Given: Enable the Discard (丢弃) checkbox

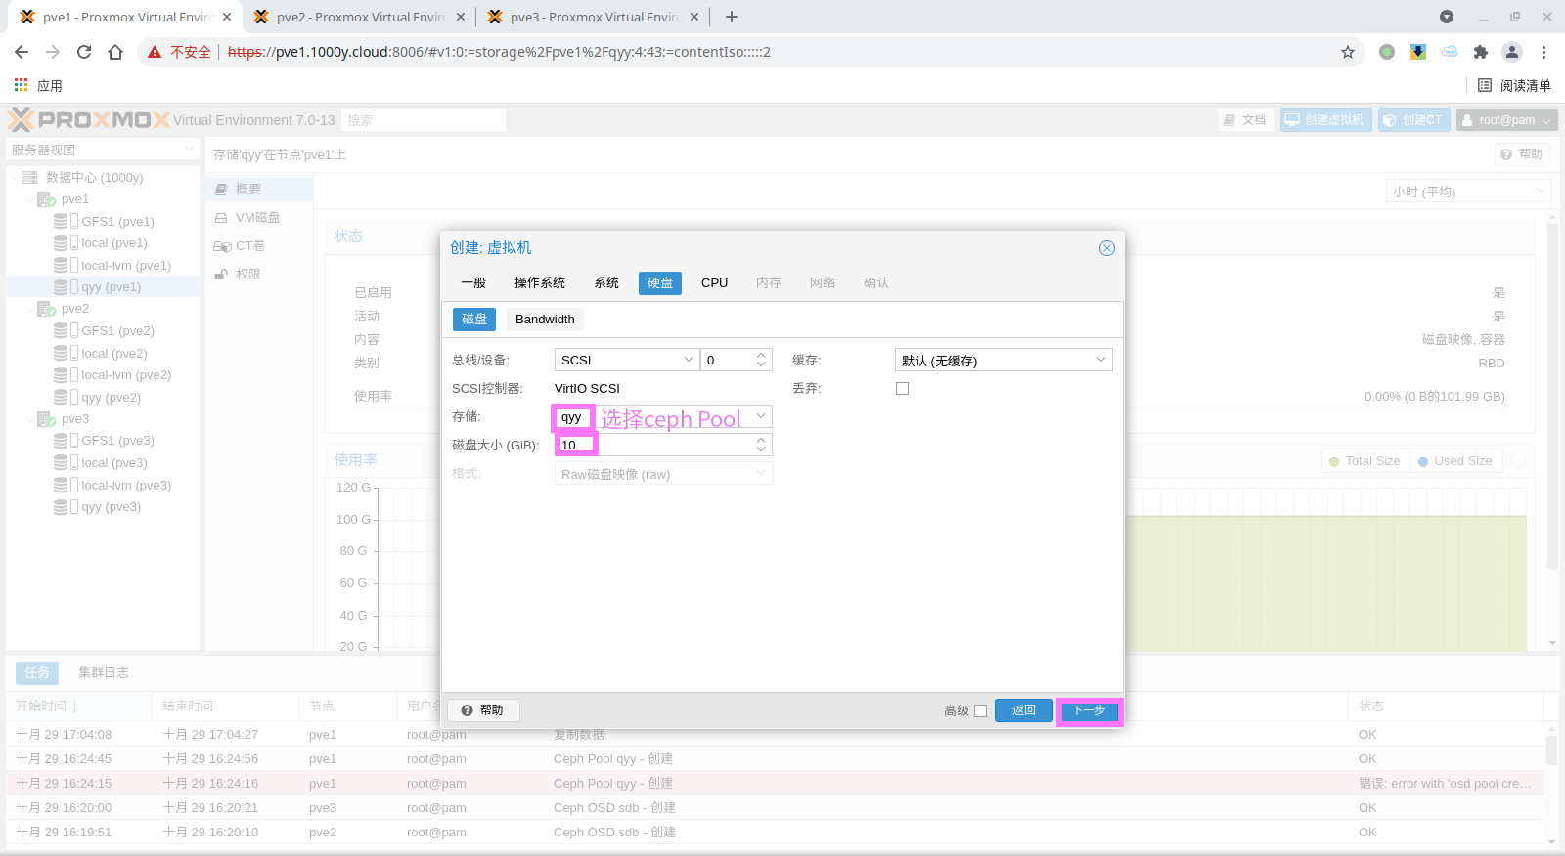Looking at the screenshot, I should pyautogui.click(x=902, y=388).
